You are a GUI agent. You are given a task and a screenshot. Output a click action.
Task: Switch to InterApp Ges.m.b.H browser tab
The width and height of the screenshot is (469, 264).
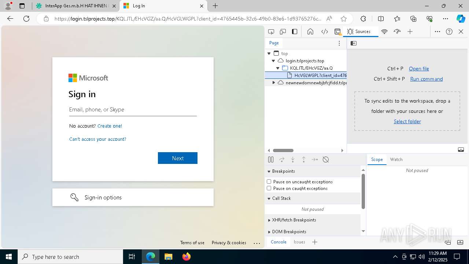tap(76, 6)
